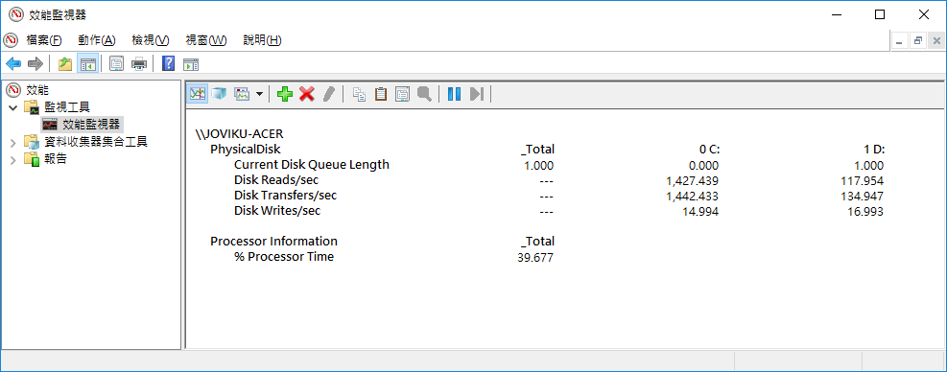Click the Print icon in the toolbar
This screenshot has width=947, height=372.
pyautogui.click(x=139, y=63)
